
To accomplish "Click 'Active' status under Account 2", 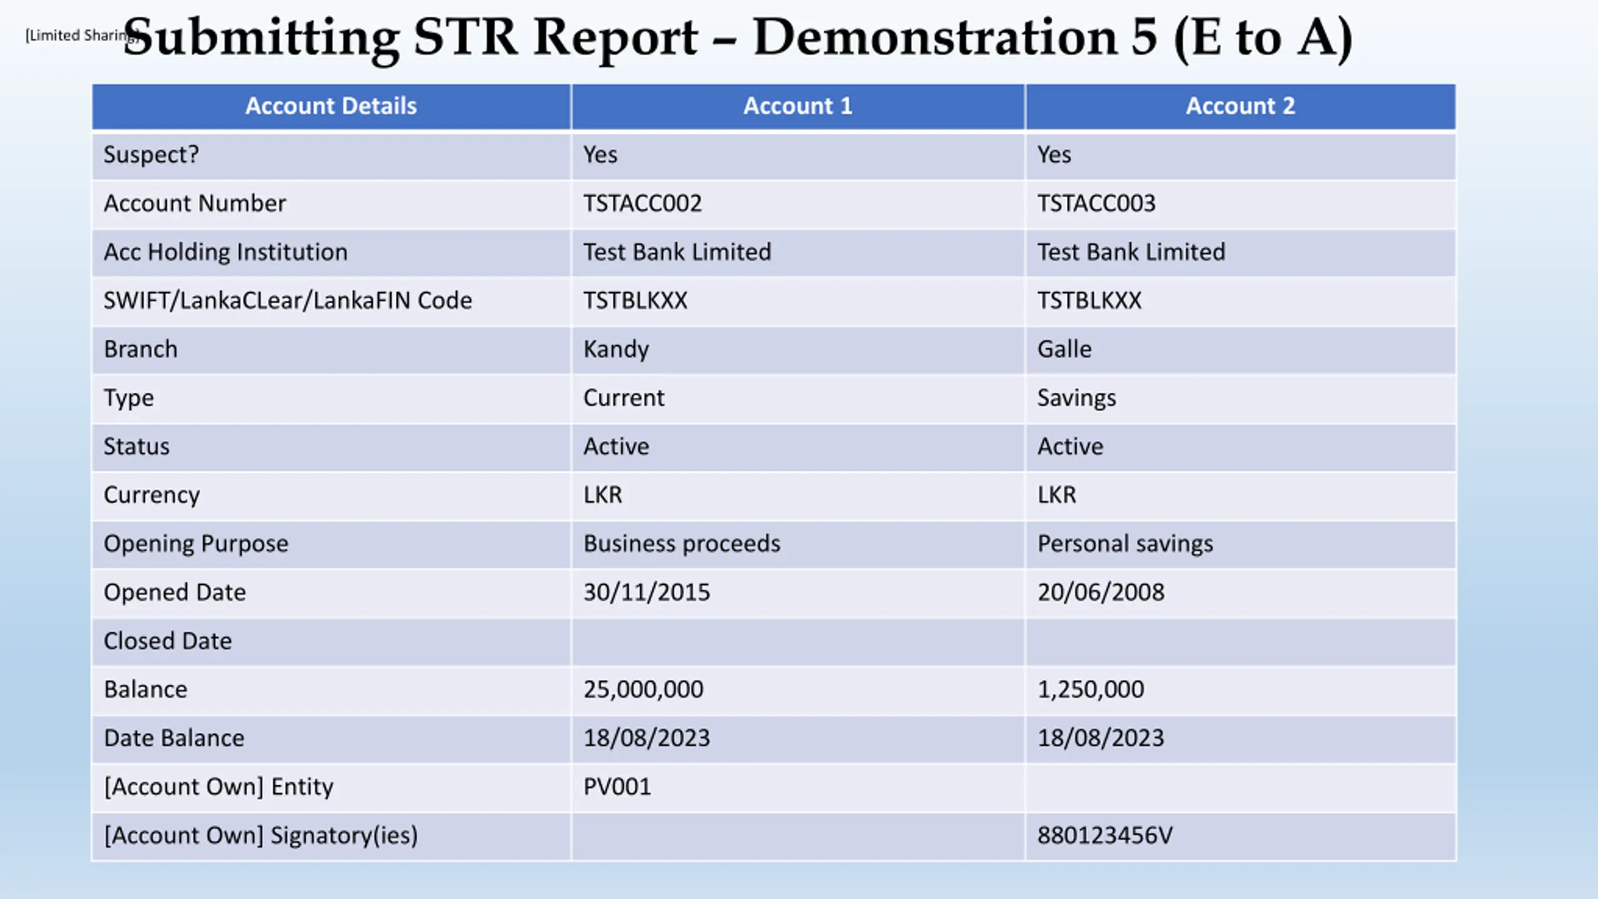I will pos(1070,447).
